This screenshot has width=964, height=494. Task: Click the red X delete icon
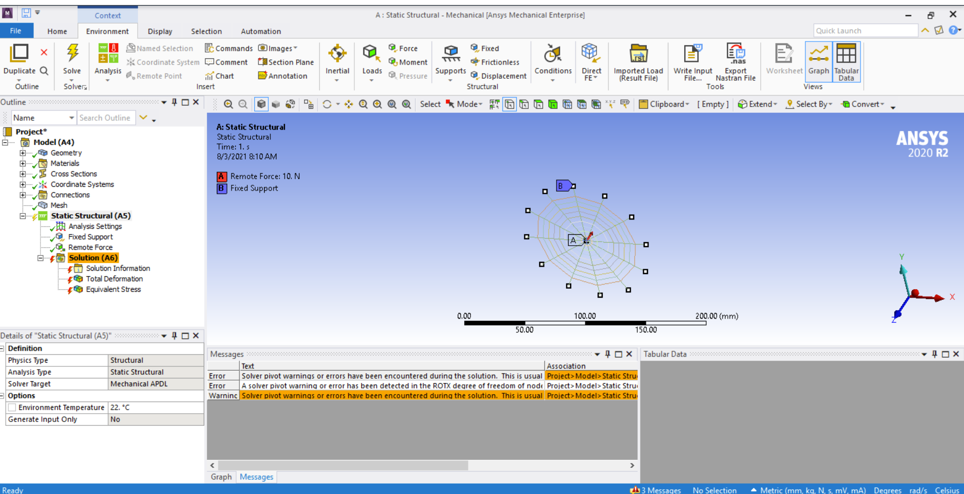44,52
